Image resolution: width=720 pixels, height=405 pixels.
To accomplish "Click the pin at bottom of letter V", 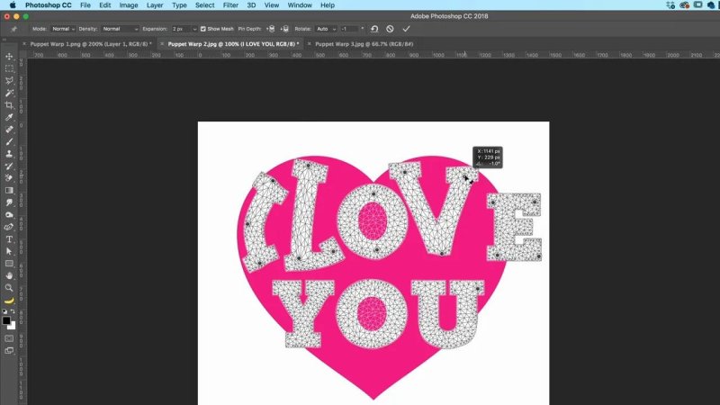I will click(x=442, y=254).
